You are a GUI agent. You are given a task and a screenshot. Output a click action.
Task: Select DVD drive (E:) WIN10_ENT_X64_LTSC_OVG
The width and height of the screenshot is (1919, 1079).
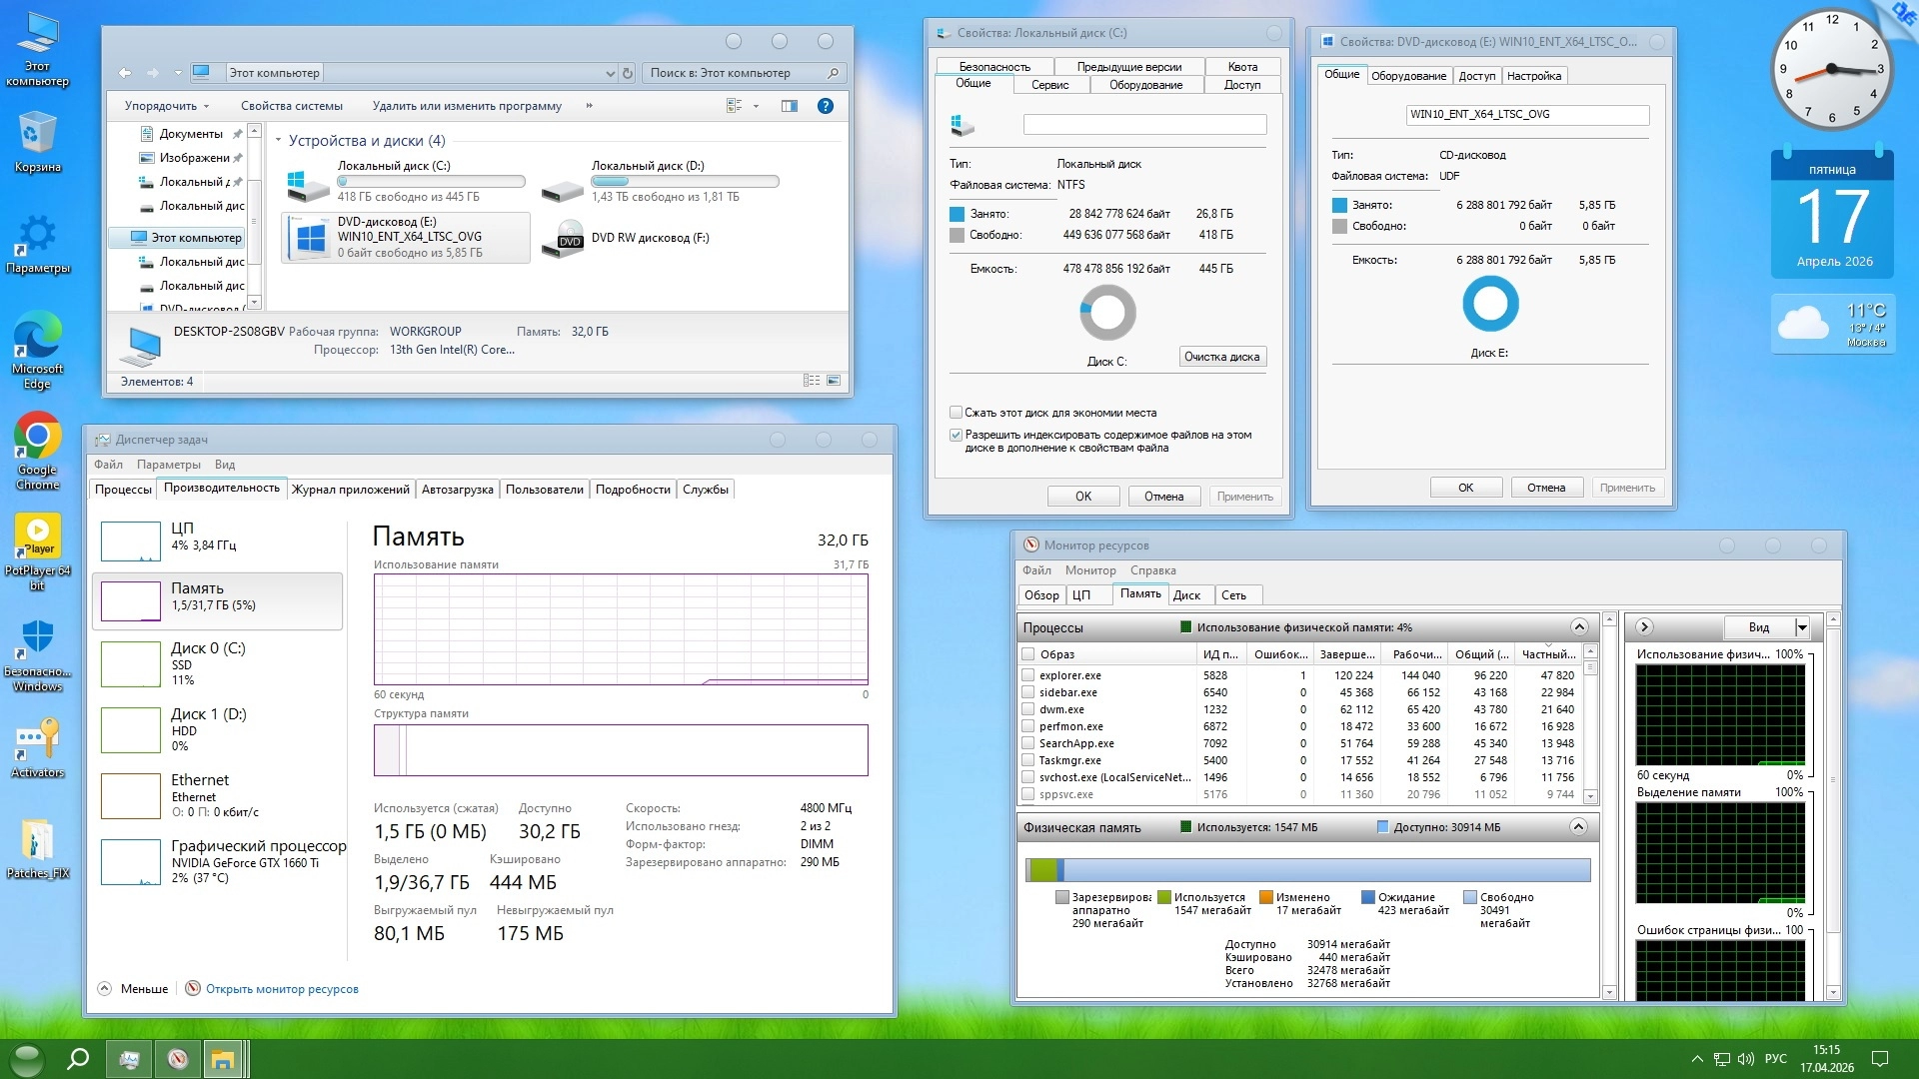click(x=407, y=238)
